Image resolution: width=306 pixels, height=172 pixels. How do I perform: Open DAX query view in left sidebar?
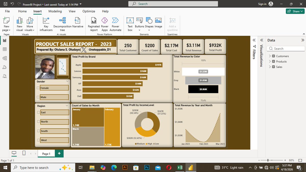[5, 67]
